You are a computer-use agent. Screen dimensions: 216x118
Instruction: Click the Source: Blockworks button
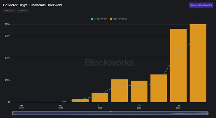(x=201, y=5)
